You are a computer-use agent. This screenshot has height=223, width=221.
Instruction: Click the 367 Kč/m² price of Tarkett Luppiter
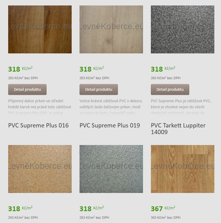[x=163, y=209]
